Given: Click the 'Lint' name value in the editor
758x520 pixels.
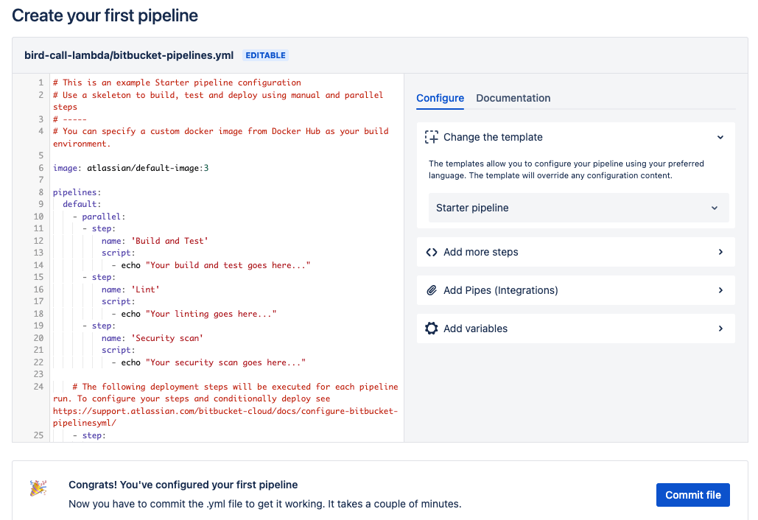Looking at the screenshot, I should [145, 289].
